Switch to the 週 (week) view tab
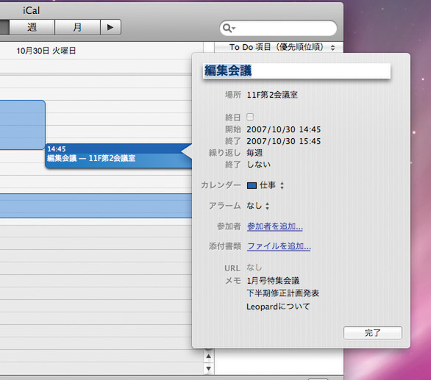 pos(32,27)
